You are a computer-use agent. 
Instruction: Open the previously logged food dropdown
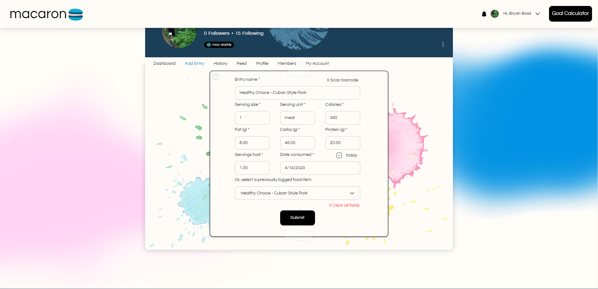[297, 193]
